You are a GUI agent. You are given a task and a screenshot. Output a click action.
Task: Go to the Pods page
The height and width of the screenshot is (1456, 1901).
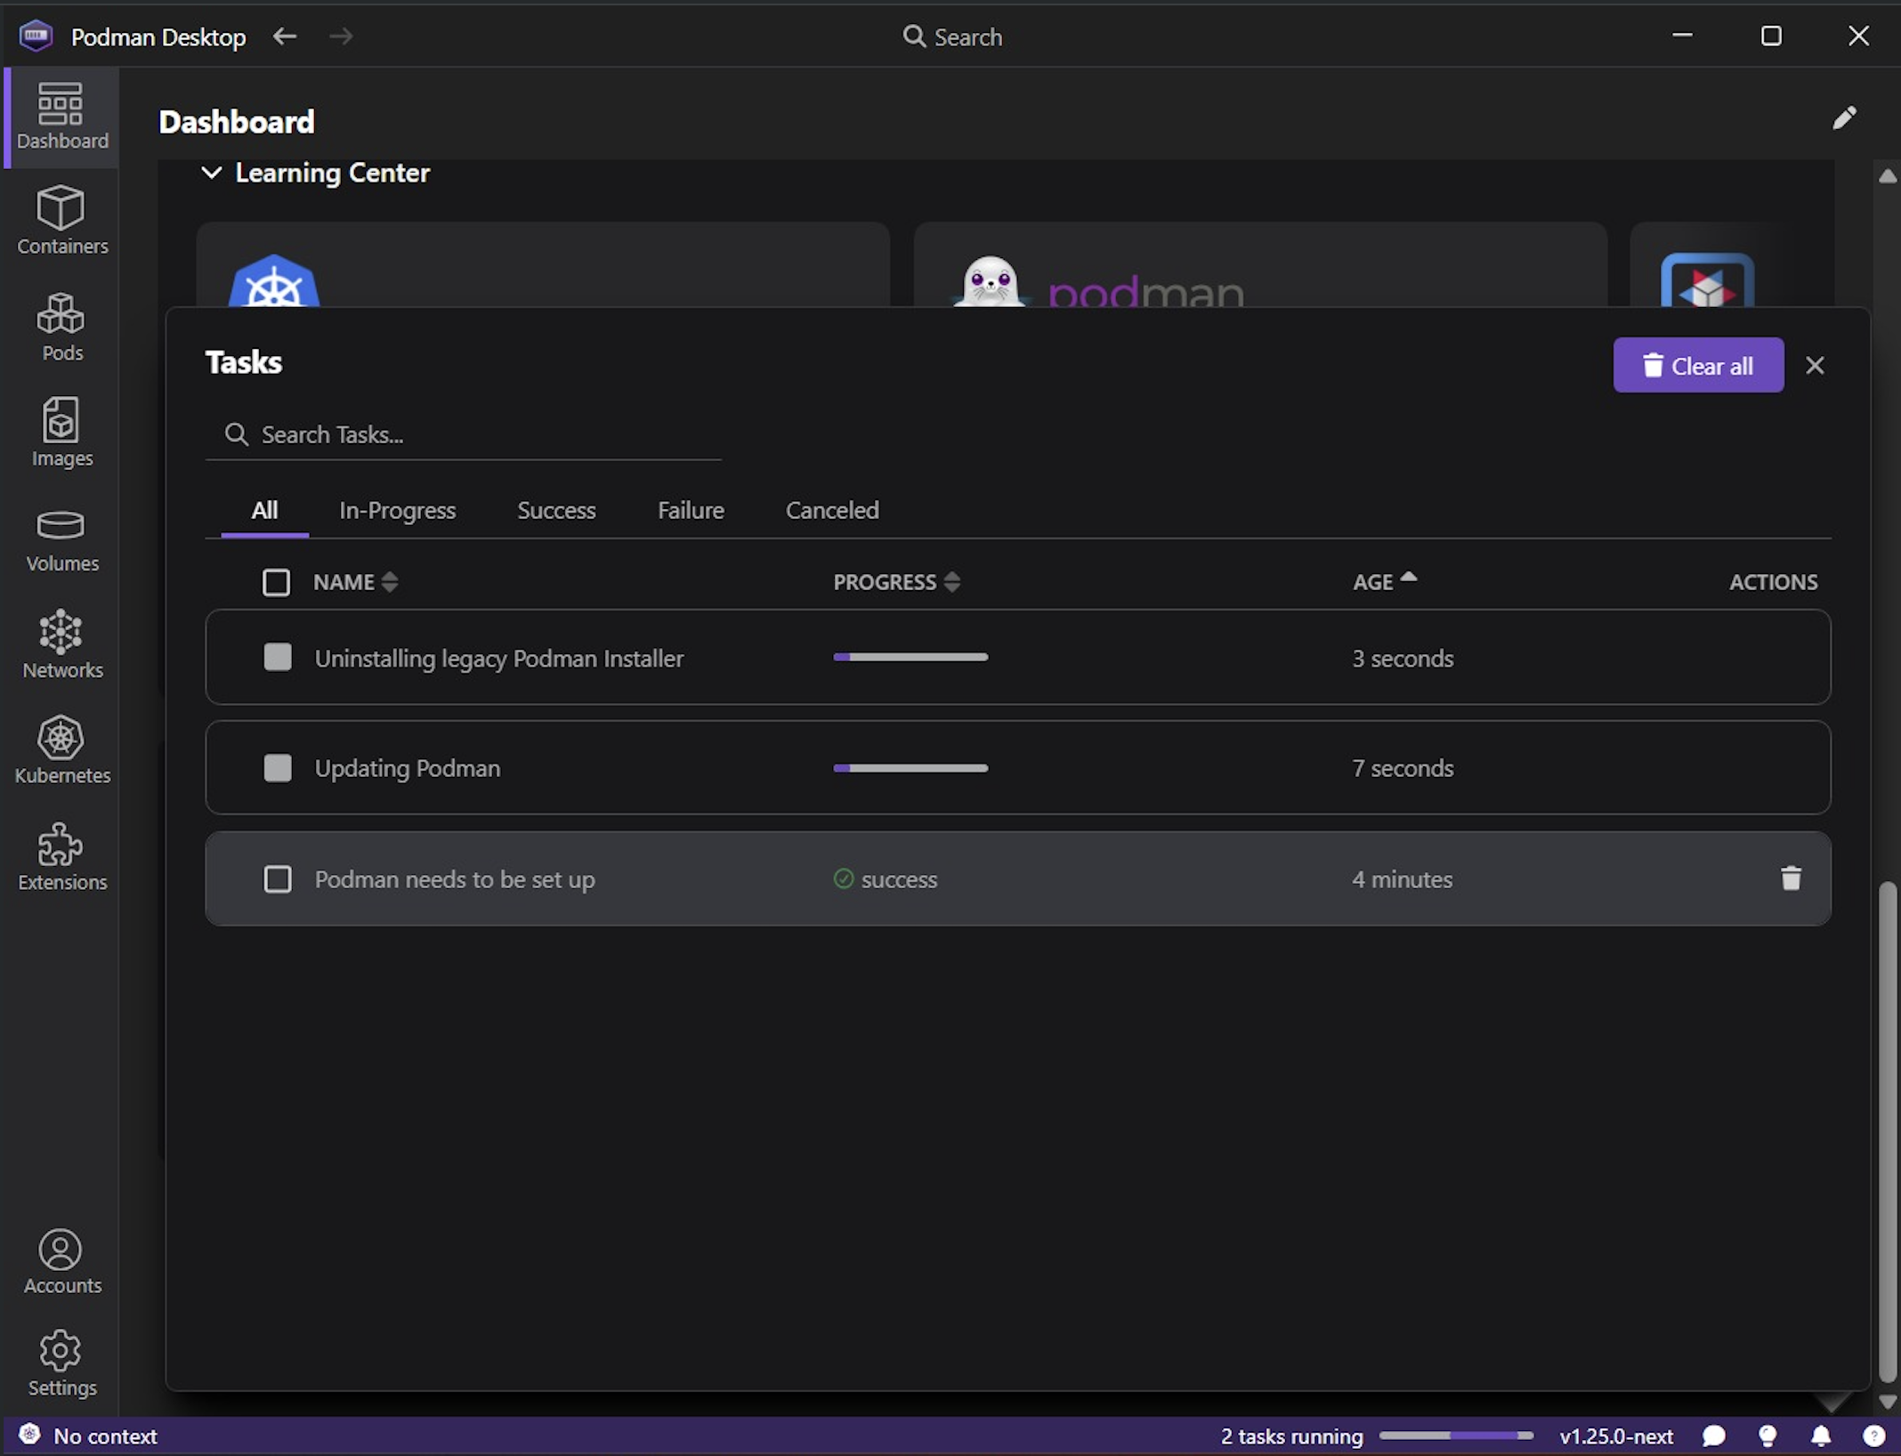coord(61,327)
